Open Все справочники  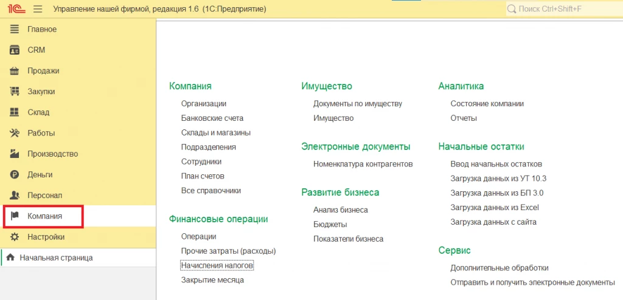(x=211, y=191)
